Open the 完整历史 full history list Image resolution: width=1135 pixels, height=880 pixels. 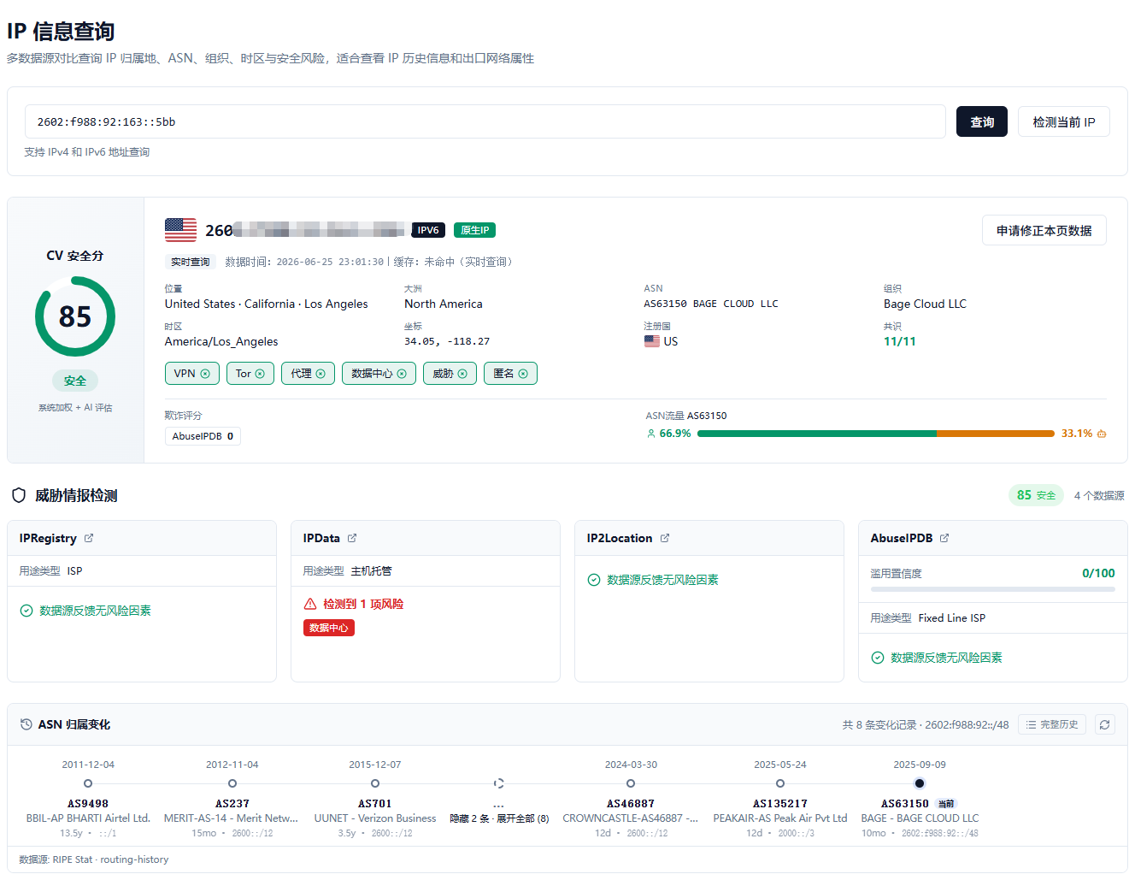click(1052, 724)
